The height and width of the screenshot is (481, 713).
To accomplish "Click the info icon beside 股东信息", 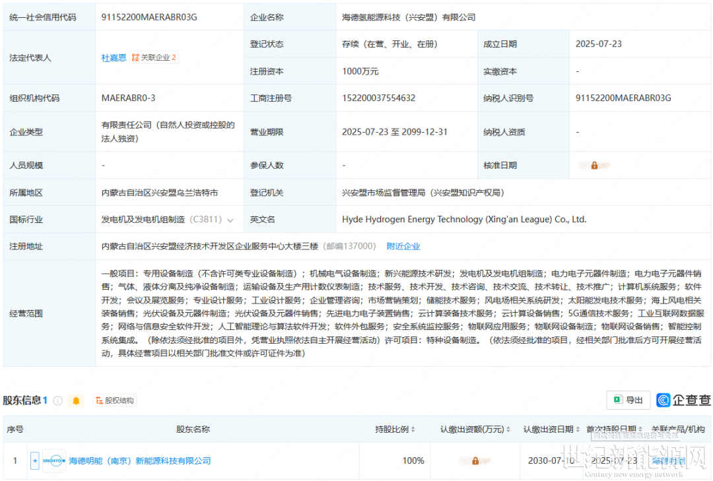I will [x=58, y=401].
